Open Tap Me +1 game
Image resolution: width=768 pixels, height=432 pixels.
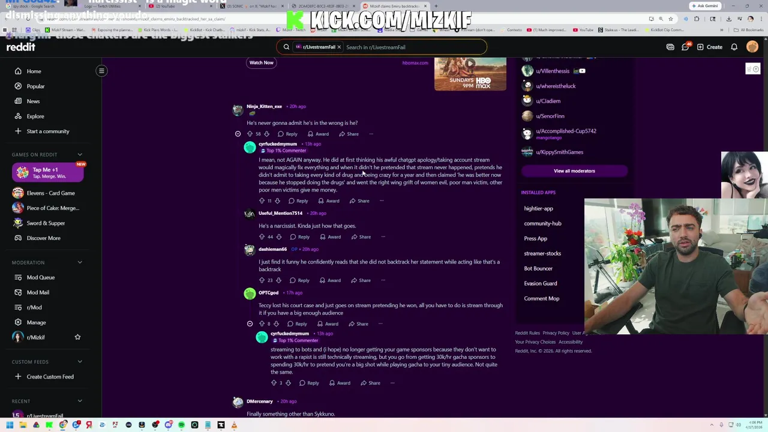pos(47,173)
